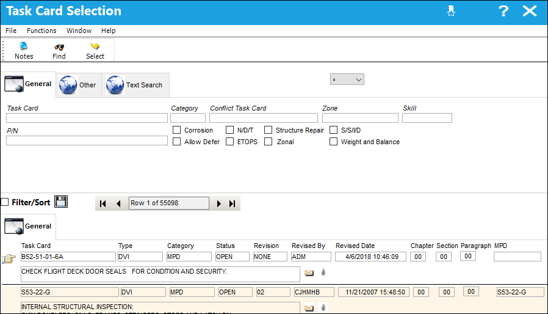The height and width of the screenshot is (314, 548).
Task: Select task card B52-51-01-6A cell
Action: tap(68, 257)
